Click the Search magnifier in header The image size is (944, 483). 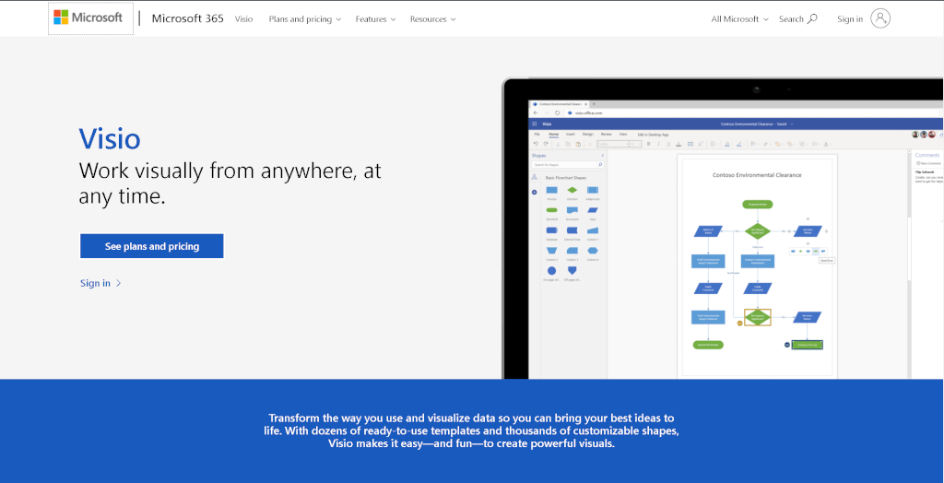click(x=812, y=18)
